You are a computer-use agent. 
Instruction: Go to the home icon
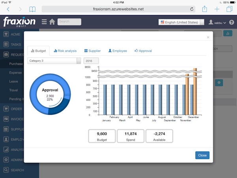(x=52, y=22)
